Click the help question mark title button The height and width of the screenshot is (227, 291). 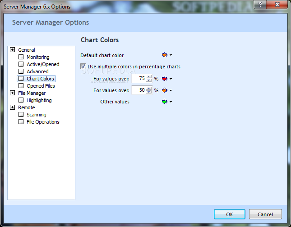point(260,4)
